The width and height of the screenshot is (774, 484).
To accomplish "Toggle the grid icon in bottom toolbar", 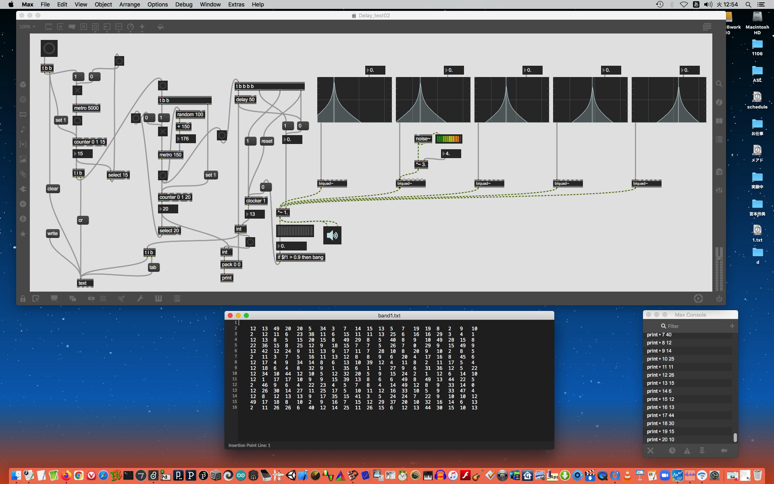I will coord(103,299).
